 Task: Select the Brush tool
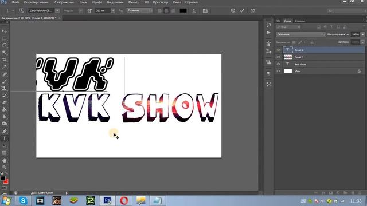pyautogui.click(x=4, y=81)
